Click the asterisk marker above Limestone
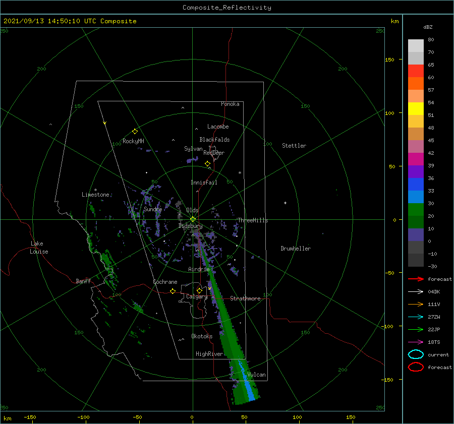454x424 pixels. click(95, 190)
